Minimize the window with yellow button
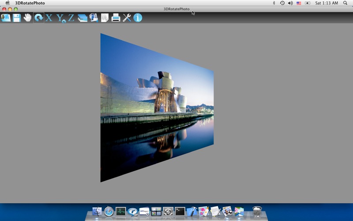Screen dimensions: 353x221 pyautogui.click(x=10, y=9)
